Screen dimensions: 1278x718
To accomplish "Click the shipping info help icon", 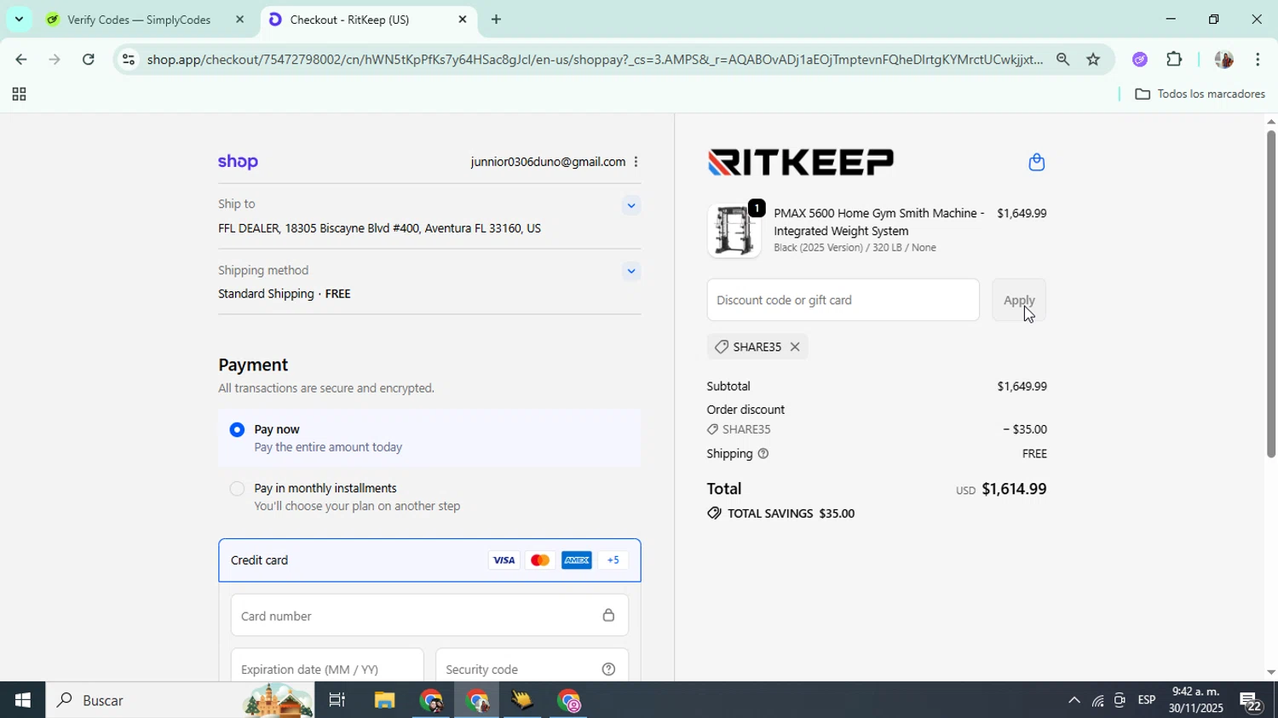I will pos(763,454).
